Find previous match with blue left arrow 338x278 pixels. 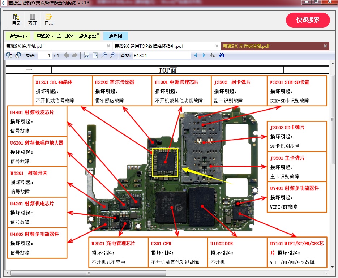pyautogui.click(x=196, y=55)
